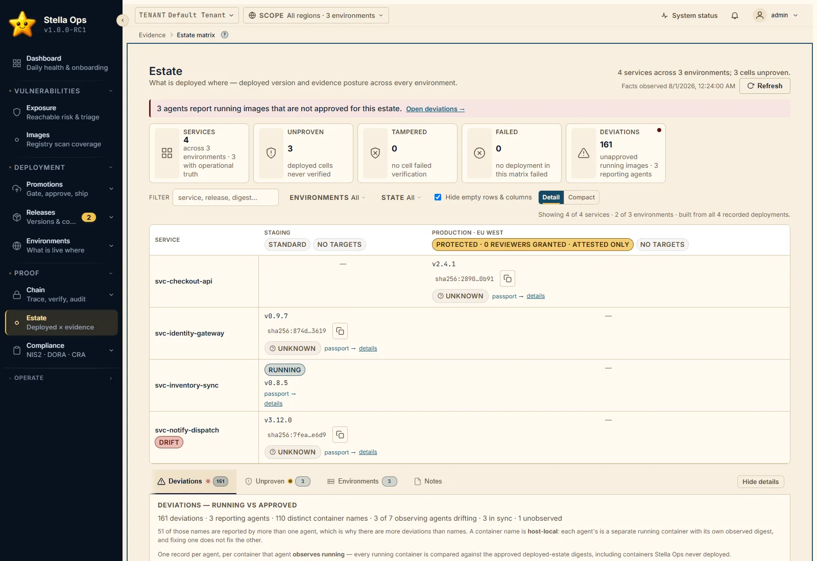Click the Compliance clipboard icon
Screen dimensions: 817x561
(x=17, y=350)
